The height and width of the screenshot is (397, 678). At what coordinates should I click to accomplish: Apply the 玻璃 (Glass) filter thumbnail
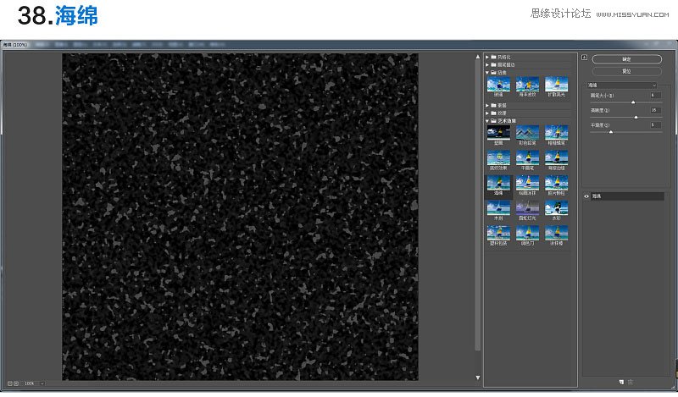[x=498, y=86]
